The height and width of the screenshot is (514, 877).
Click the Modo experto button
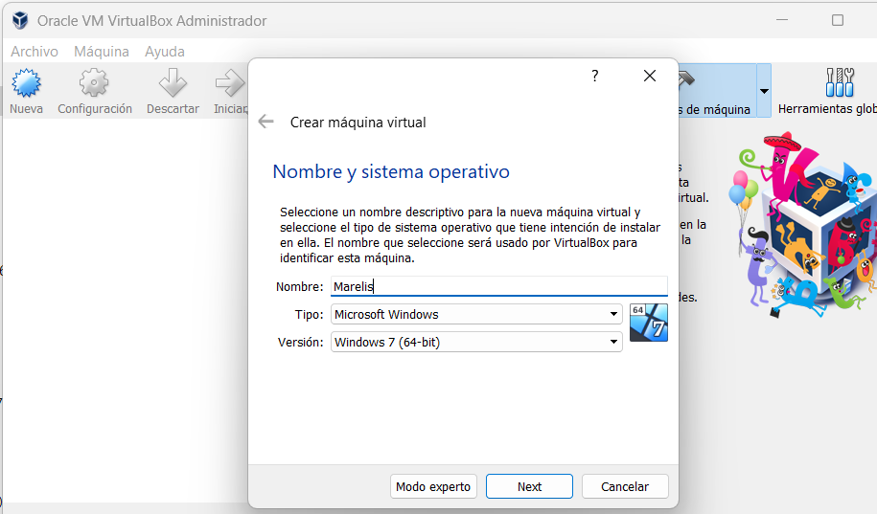(x=433, y=486)
